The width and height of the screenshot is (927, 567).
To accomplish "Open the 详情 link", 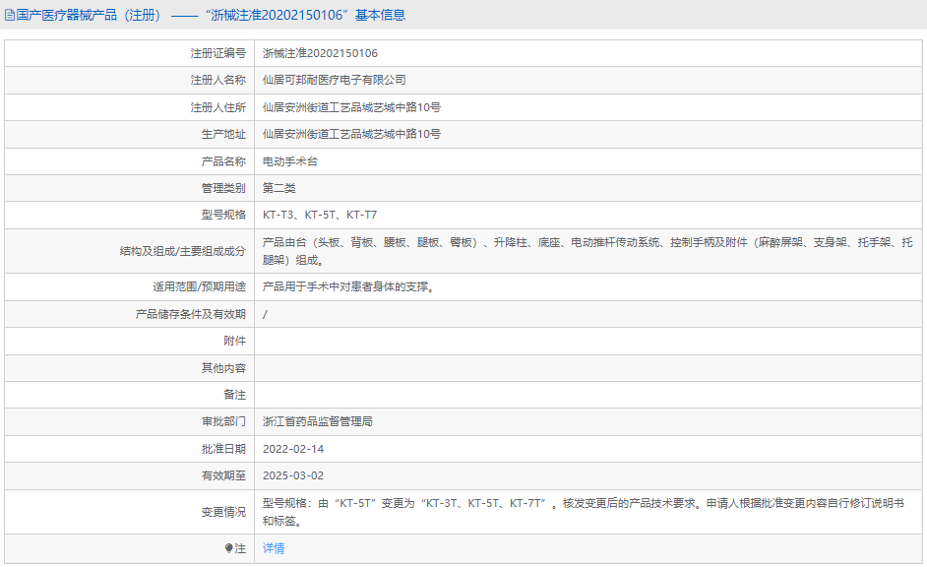I will pos(274,548).
